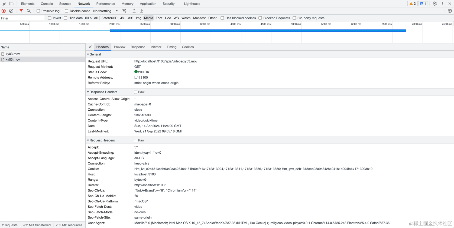Viewport: 454px width, 228px height.
Task: Export HAR file with download icon
Action: [142, 11]
